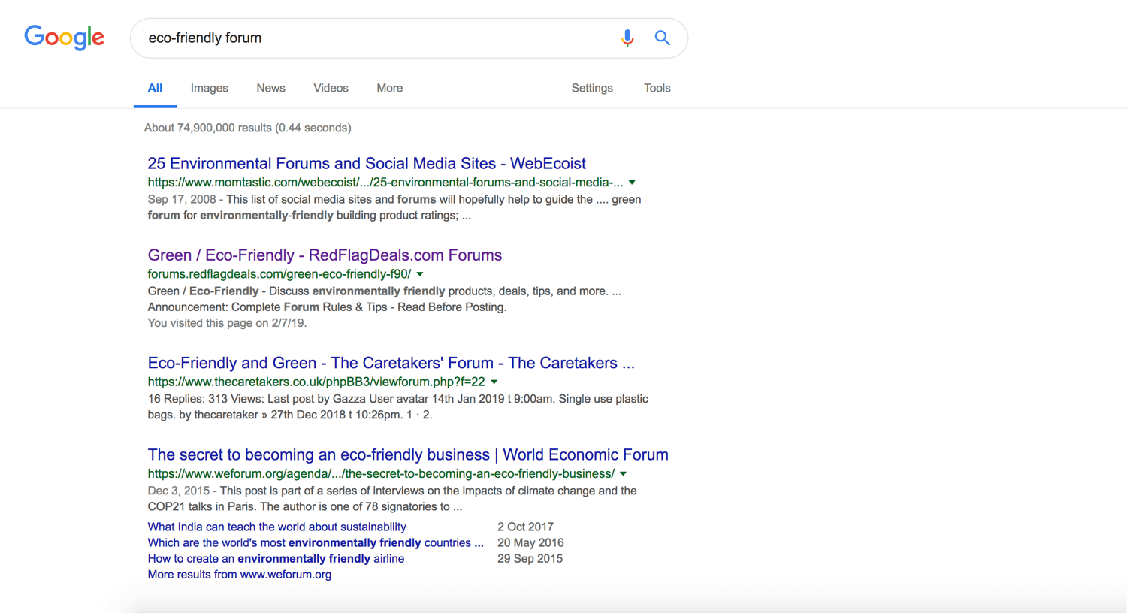Expand dropdown arrow beside momtastic.com URL

pos(632,183)
